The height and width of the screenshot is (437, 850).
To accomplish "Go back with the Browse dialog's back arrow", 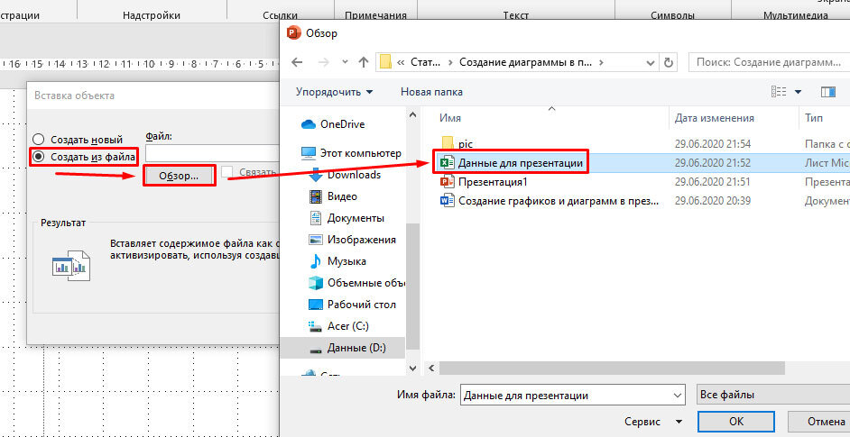I will tap(297, 62).
